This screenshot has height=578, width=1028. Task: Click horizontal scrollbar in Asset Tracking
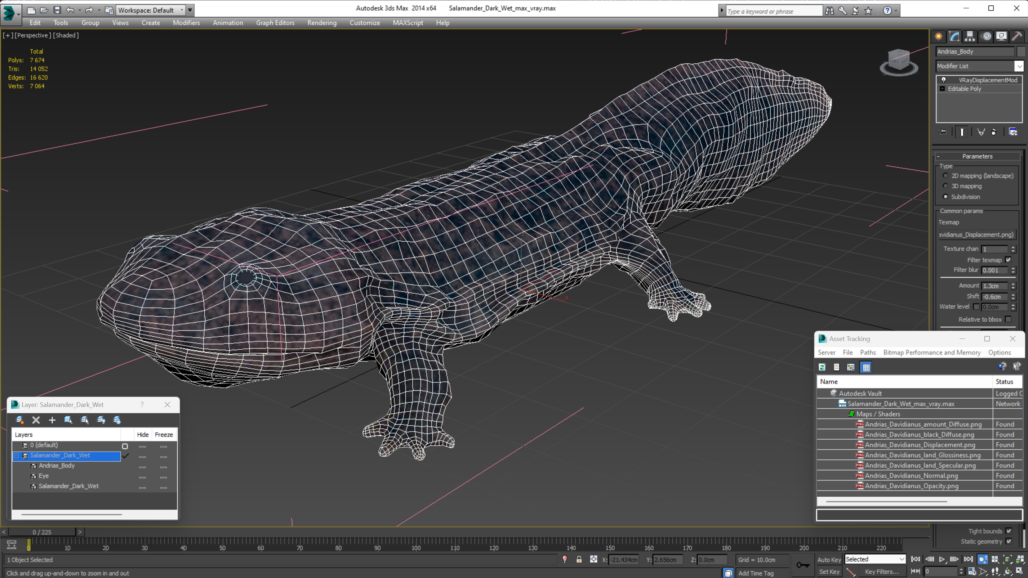(886, 501)
